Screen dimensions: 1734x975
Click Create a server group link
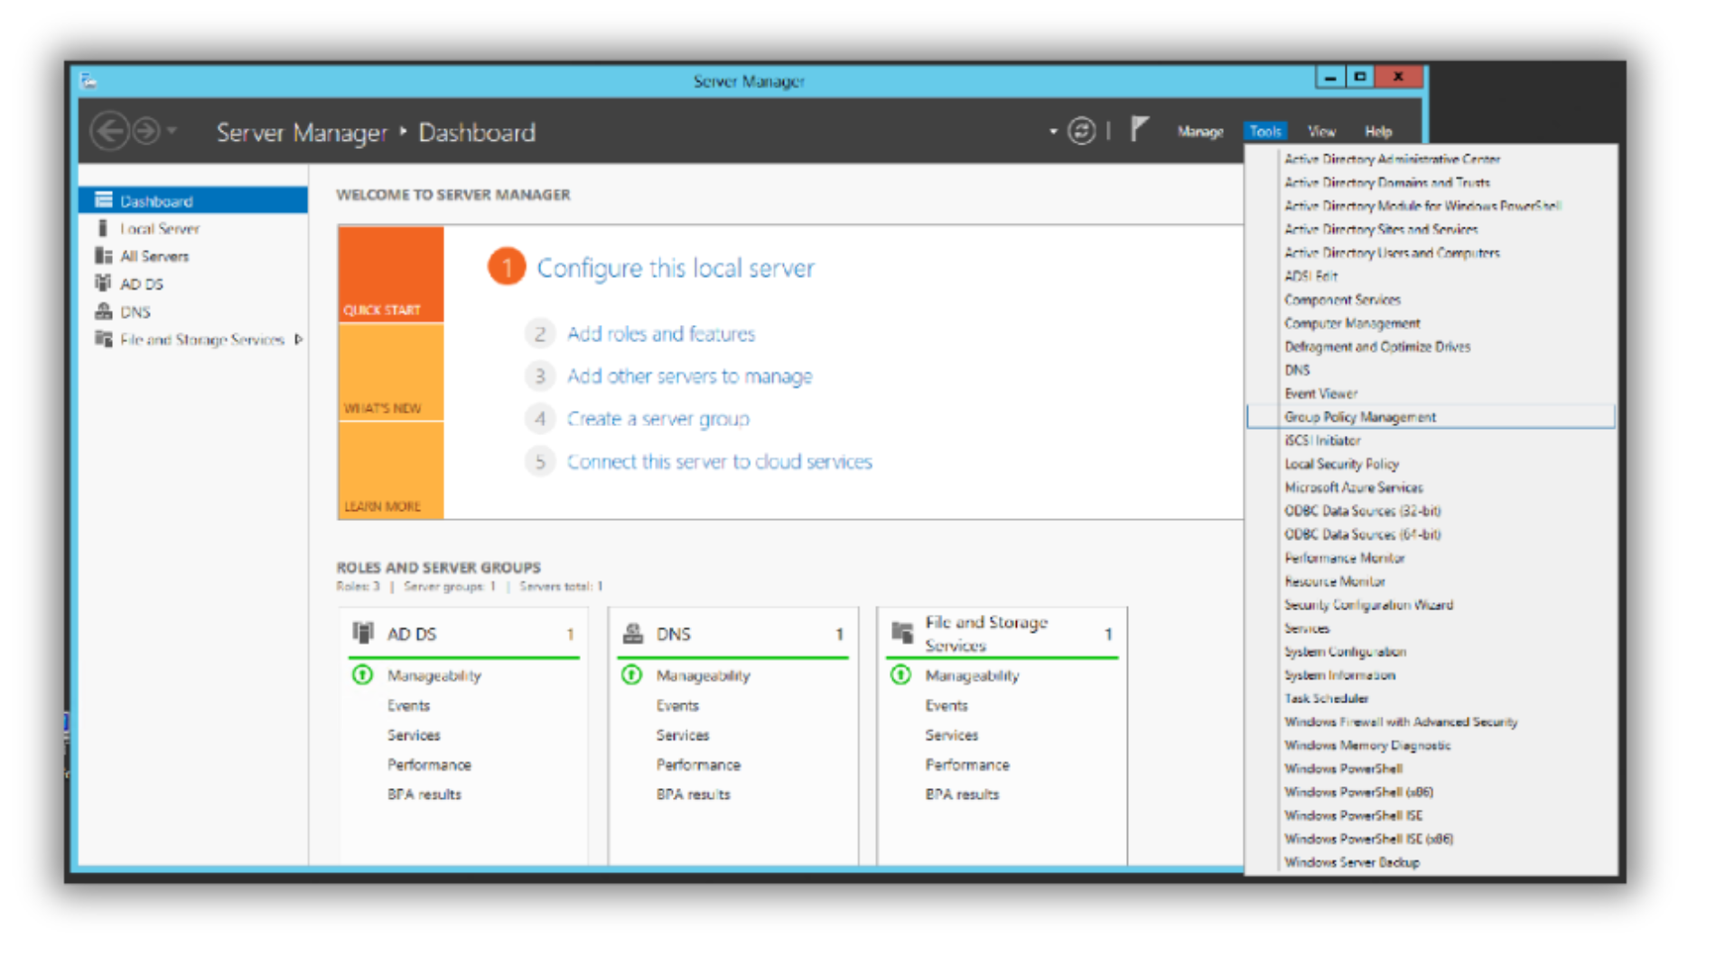(657, 419)
